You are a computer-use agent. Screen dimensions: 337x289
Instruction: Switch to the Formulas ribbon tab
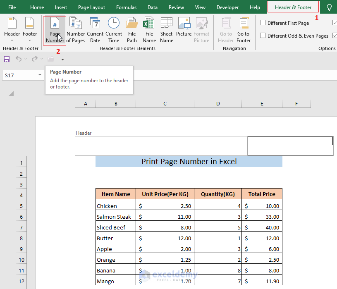pos(126,7)
